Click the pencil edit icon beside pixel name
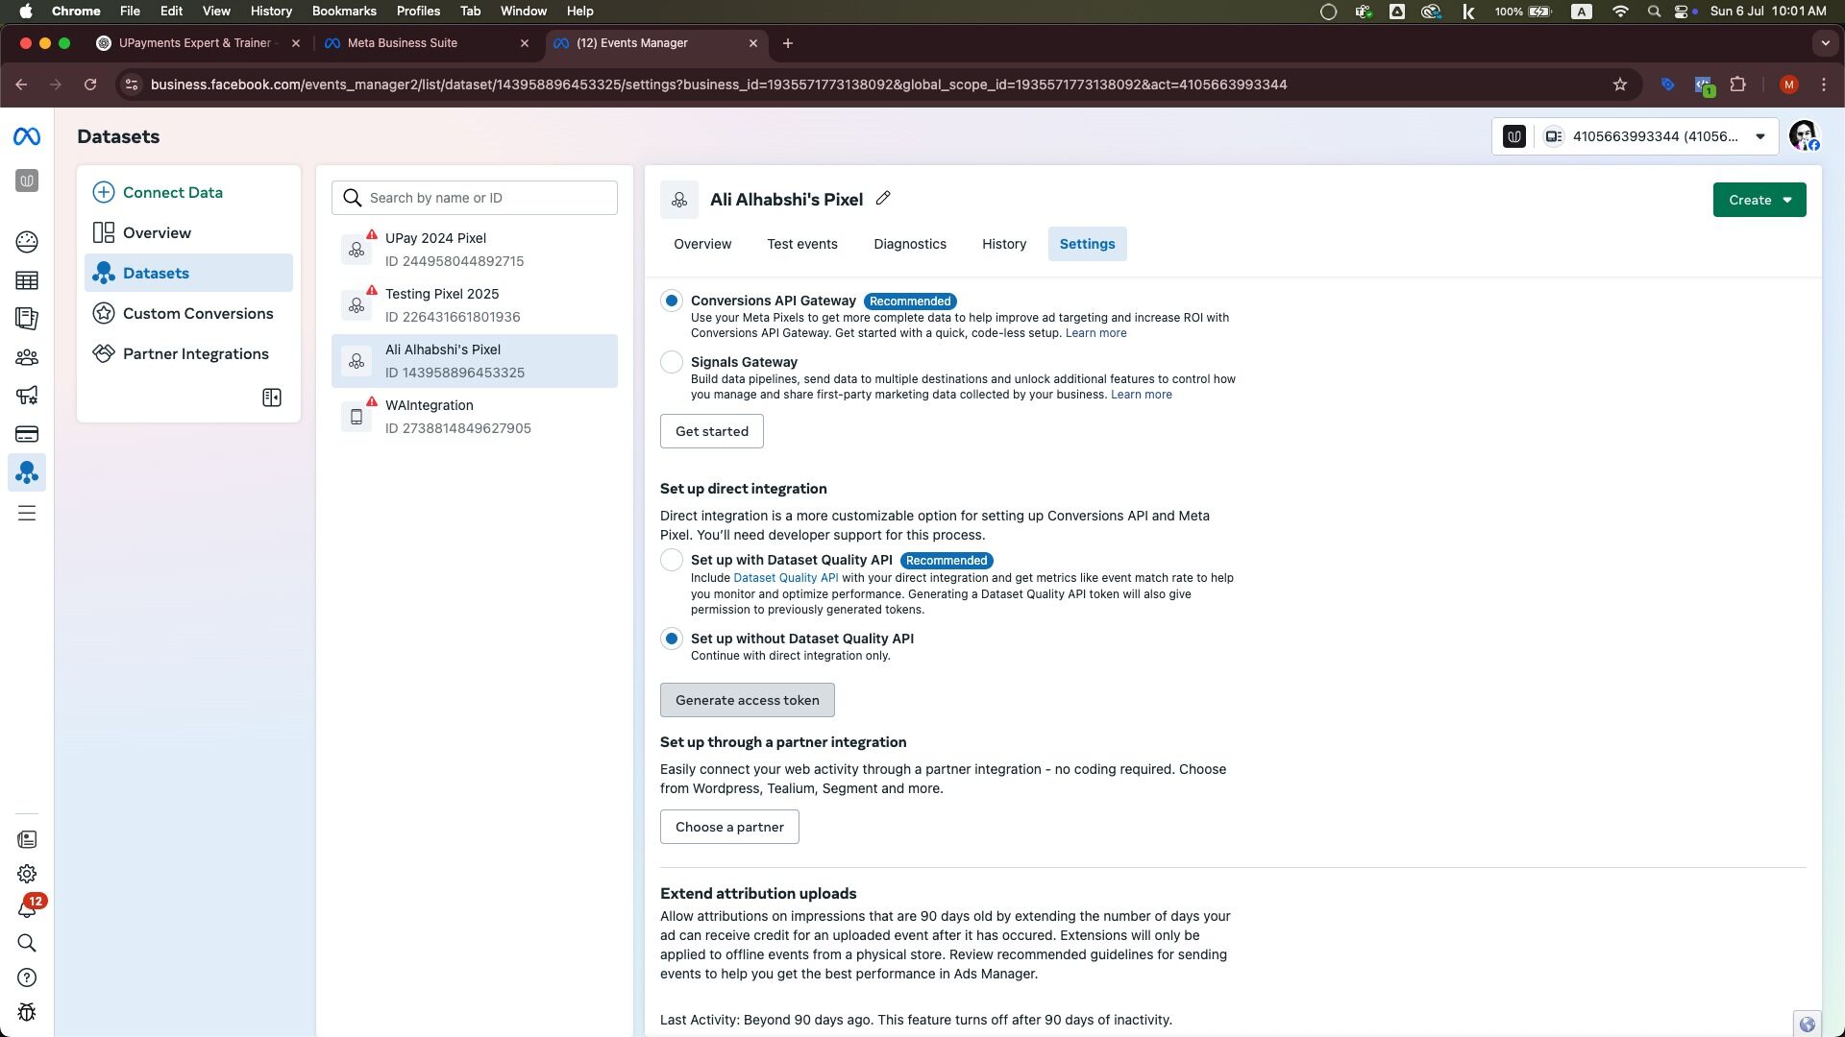This screenshot has height=1037, width=1845. pos(883,199)
